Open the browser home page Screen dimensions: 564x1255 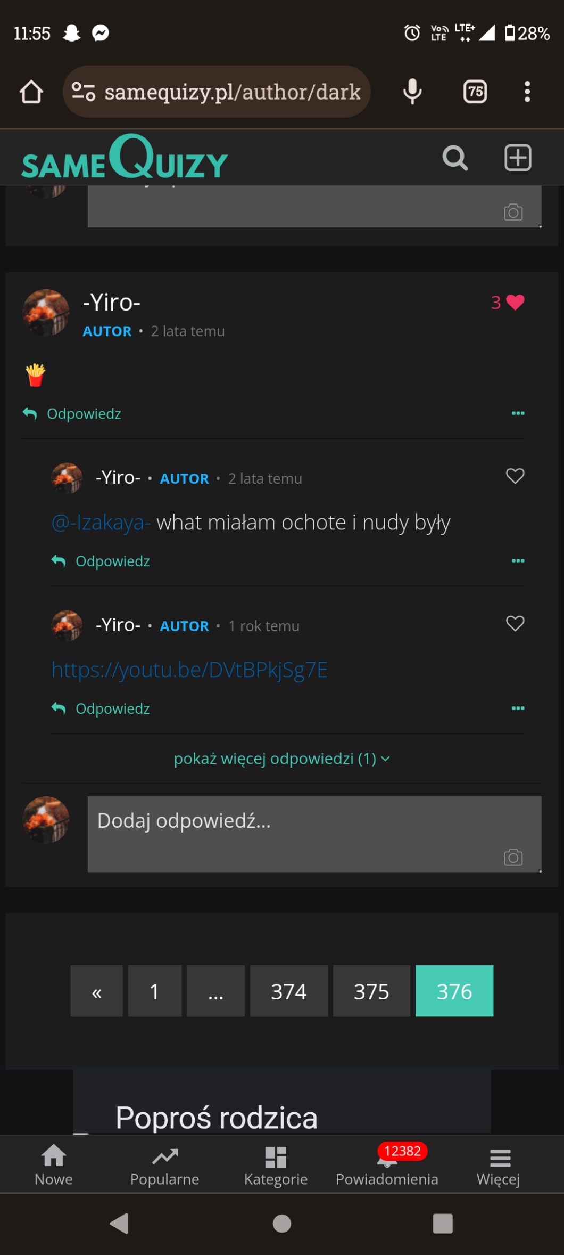point(31,92)
